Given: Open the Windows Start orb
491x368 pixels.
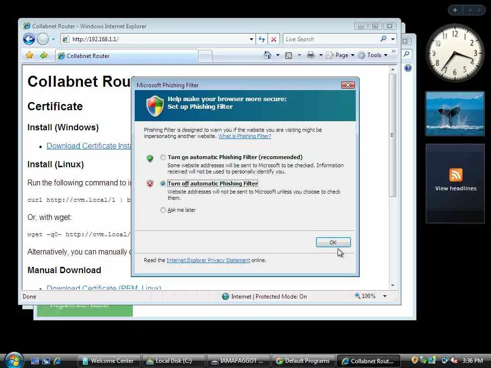Looking at the screenshot, I should (x=14, y=360).
